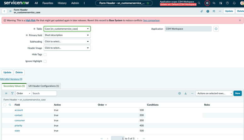Dismiss the High Risk warning banner
This screenshot has width=244, height=140.
point(240,20)
